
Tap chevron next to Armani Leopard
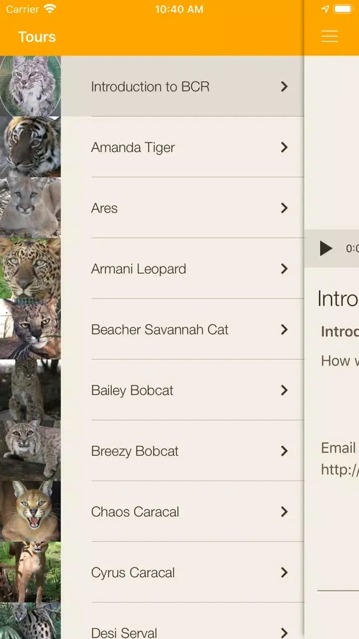[x=284, y=268]
